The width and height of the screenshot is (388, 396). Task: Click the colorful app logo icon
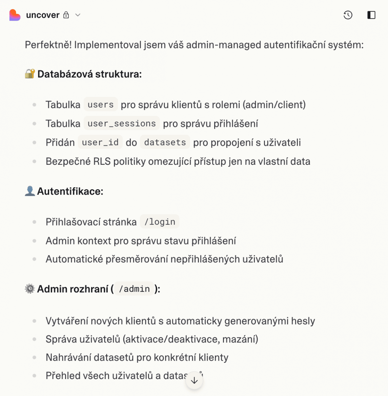click(x=14, y=15)
